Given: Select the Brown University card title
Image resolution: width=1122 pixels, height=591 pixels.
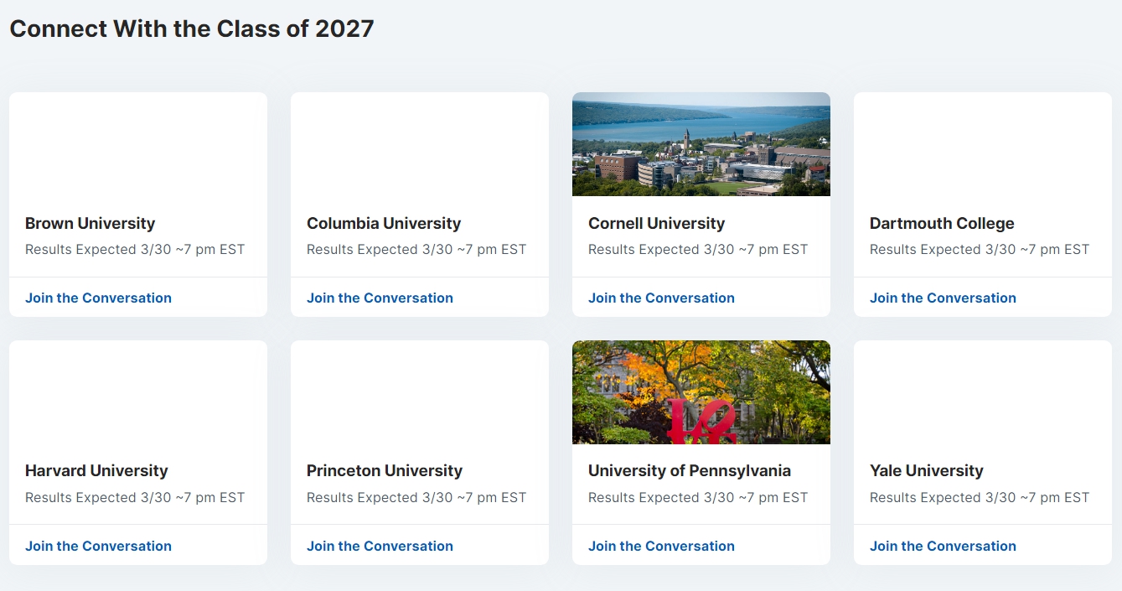Looking at the screenshot, I should pos(90,223).
